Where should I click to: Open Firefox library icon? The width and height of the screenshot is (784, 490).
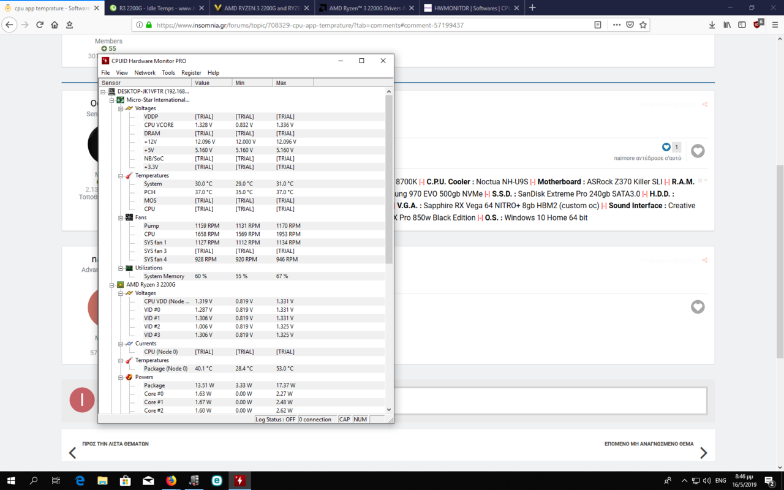click(x=727, y=25)
